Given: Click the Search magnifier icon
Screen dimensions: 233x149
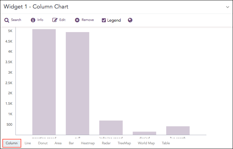Looking at the screenshot, I should [x=7, y=20].
